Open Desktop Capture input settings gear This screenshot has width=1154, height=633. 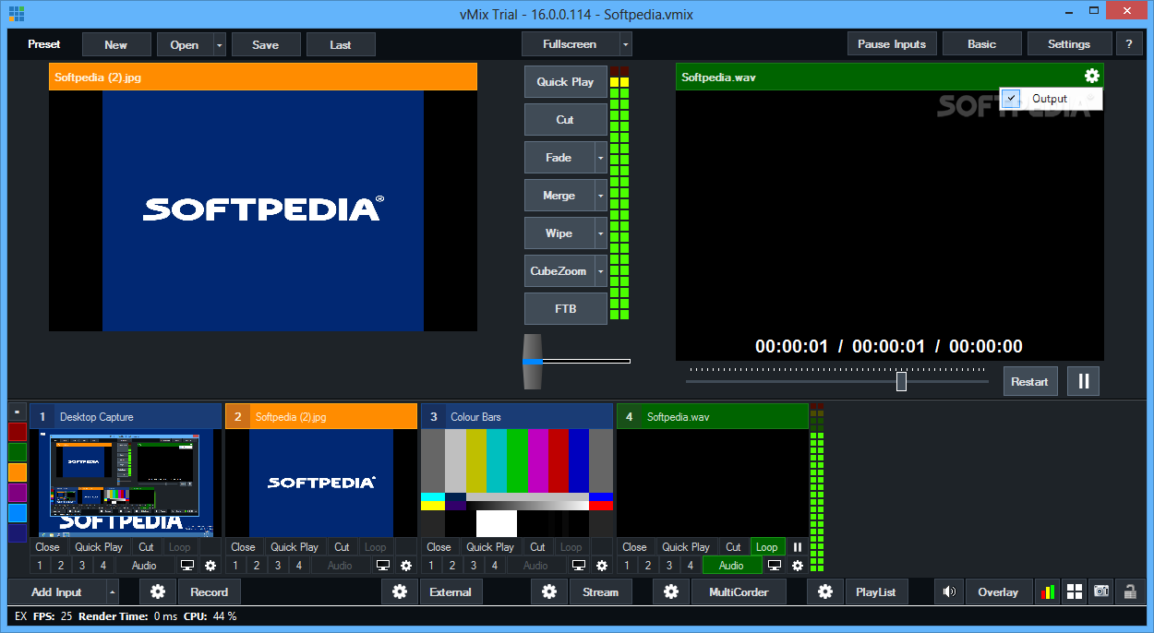(210, 566)
